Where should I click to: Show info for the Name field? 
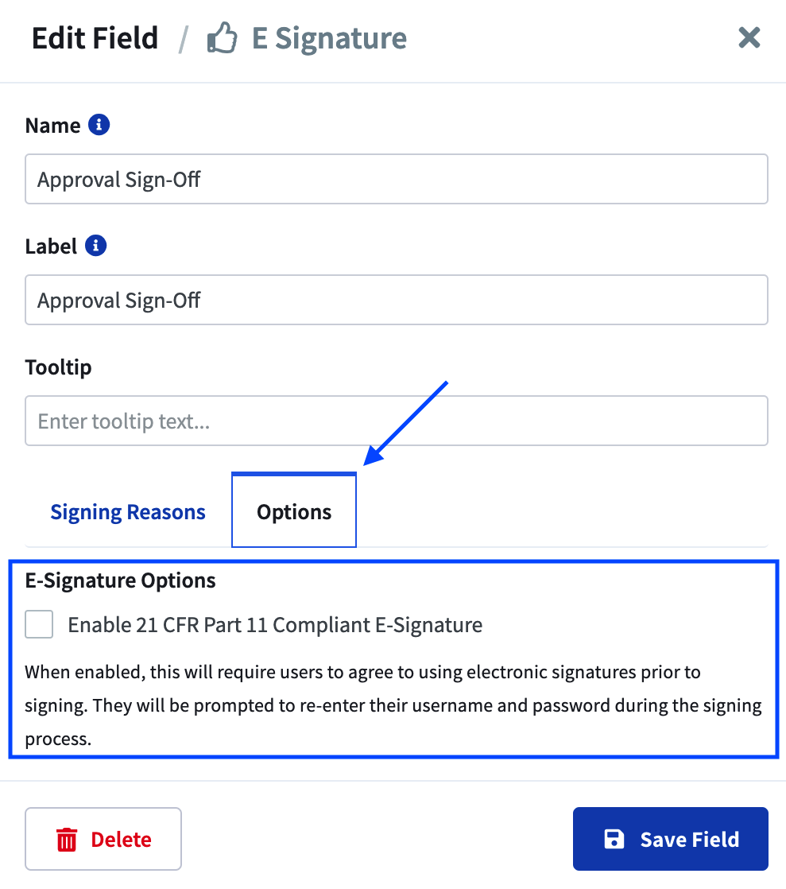pos(99,125)
